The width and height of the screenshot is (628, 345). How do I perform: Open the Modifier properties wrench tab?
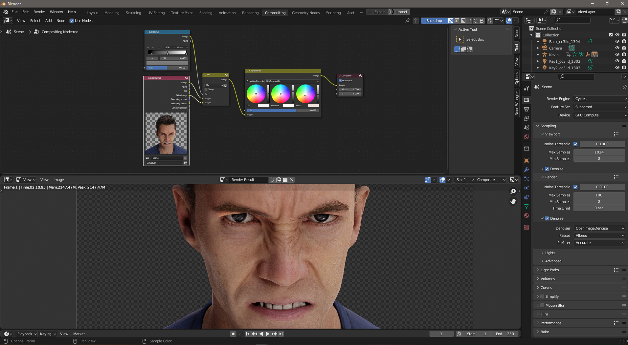click(x=527, y=170)
